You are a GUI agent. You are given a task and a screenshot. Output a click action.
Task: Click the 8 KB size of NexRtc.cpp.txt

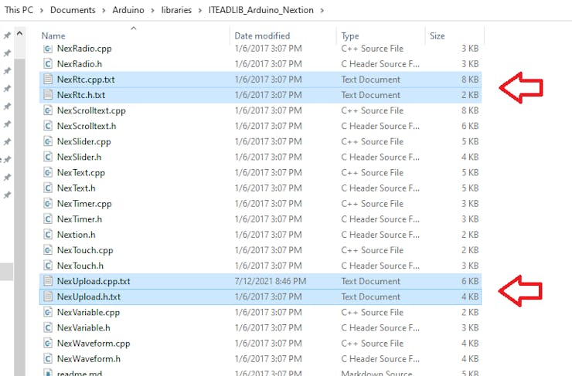pos(470,80)
